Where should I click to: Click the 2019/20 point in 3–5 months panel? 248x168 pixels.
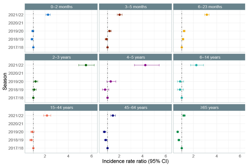click(109, 31)
